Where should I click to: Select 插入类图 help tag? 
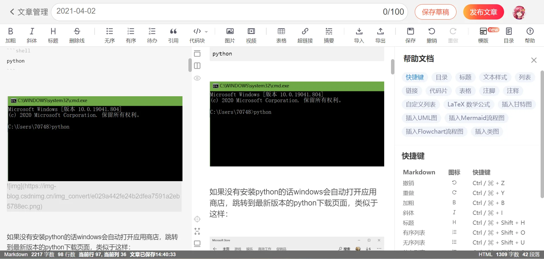(x=487, y=131)
